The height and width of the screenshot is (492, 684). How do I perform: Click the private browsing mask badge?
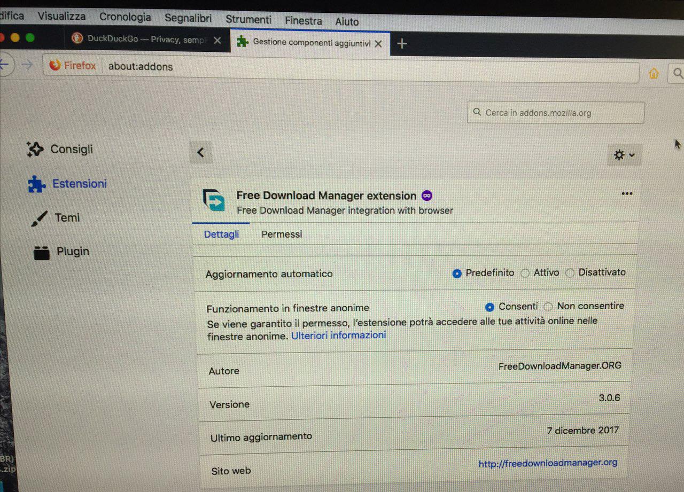(426, 196)
